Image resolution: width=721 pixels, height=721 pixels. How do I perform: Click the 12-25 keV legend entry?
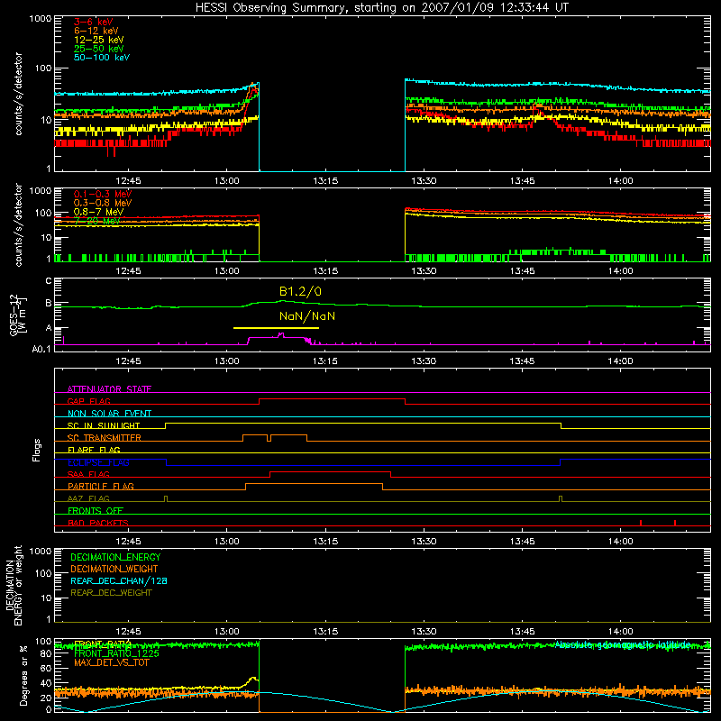coord(99,40)
